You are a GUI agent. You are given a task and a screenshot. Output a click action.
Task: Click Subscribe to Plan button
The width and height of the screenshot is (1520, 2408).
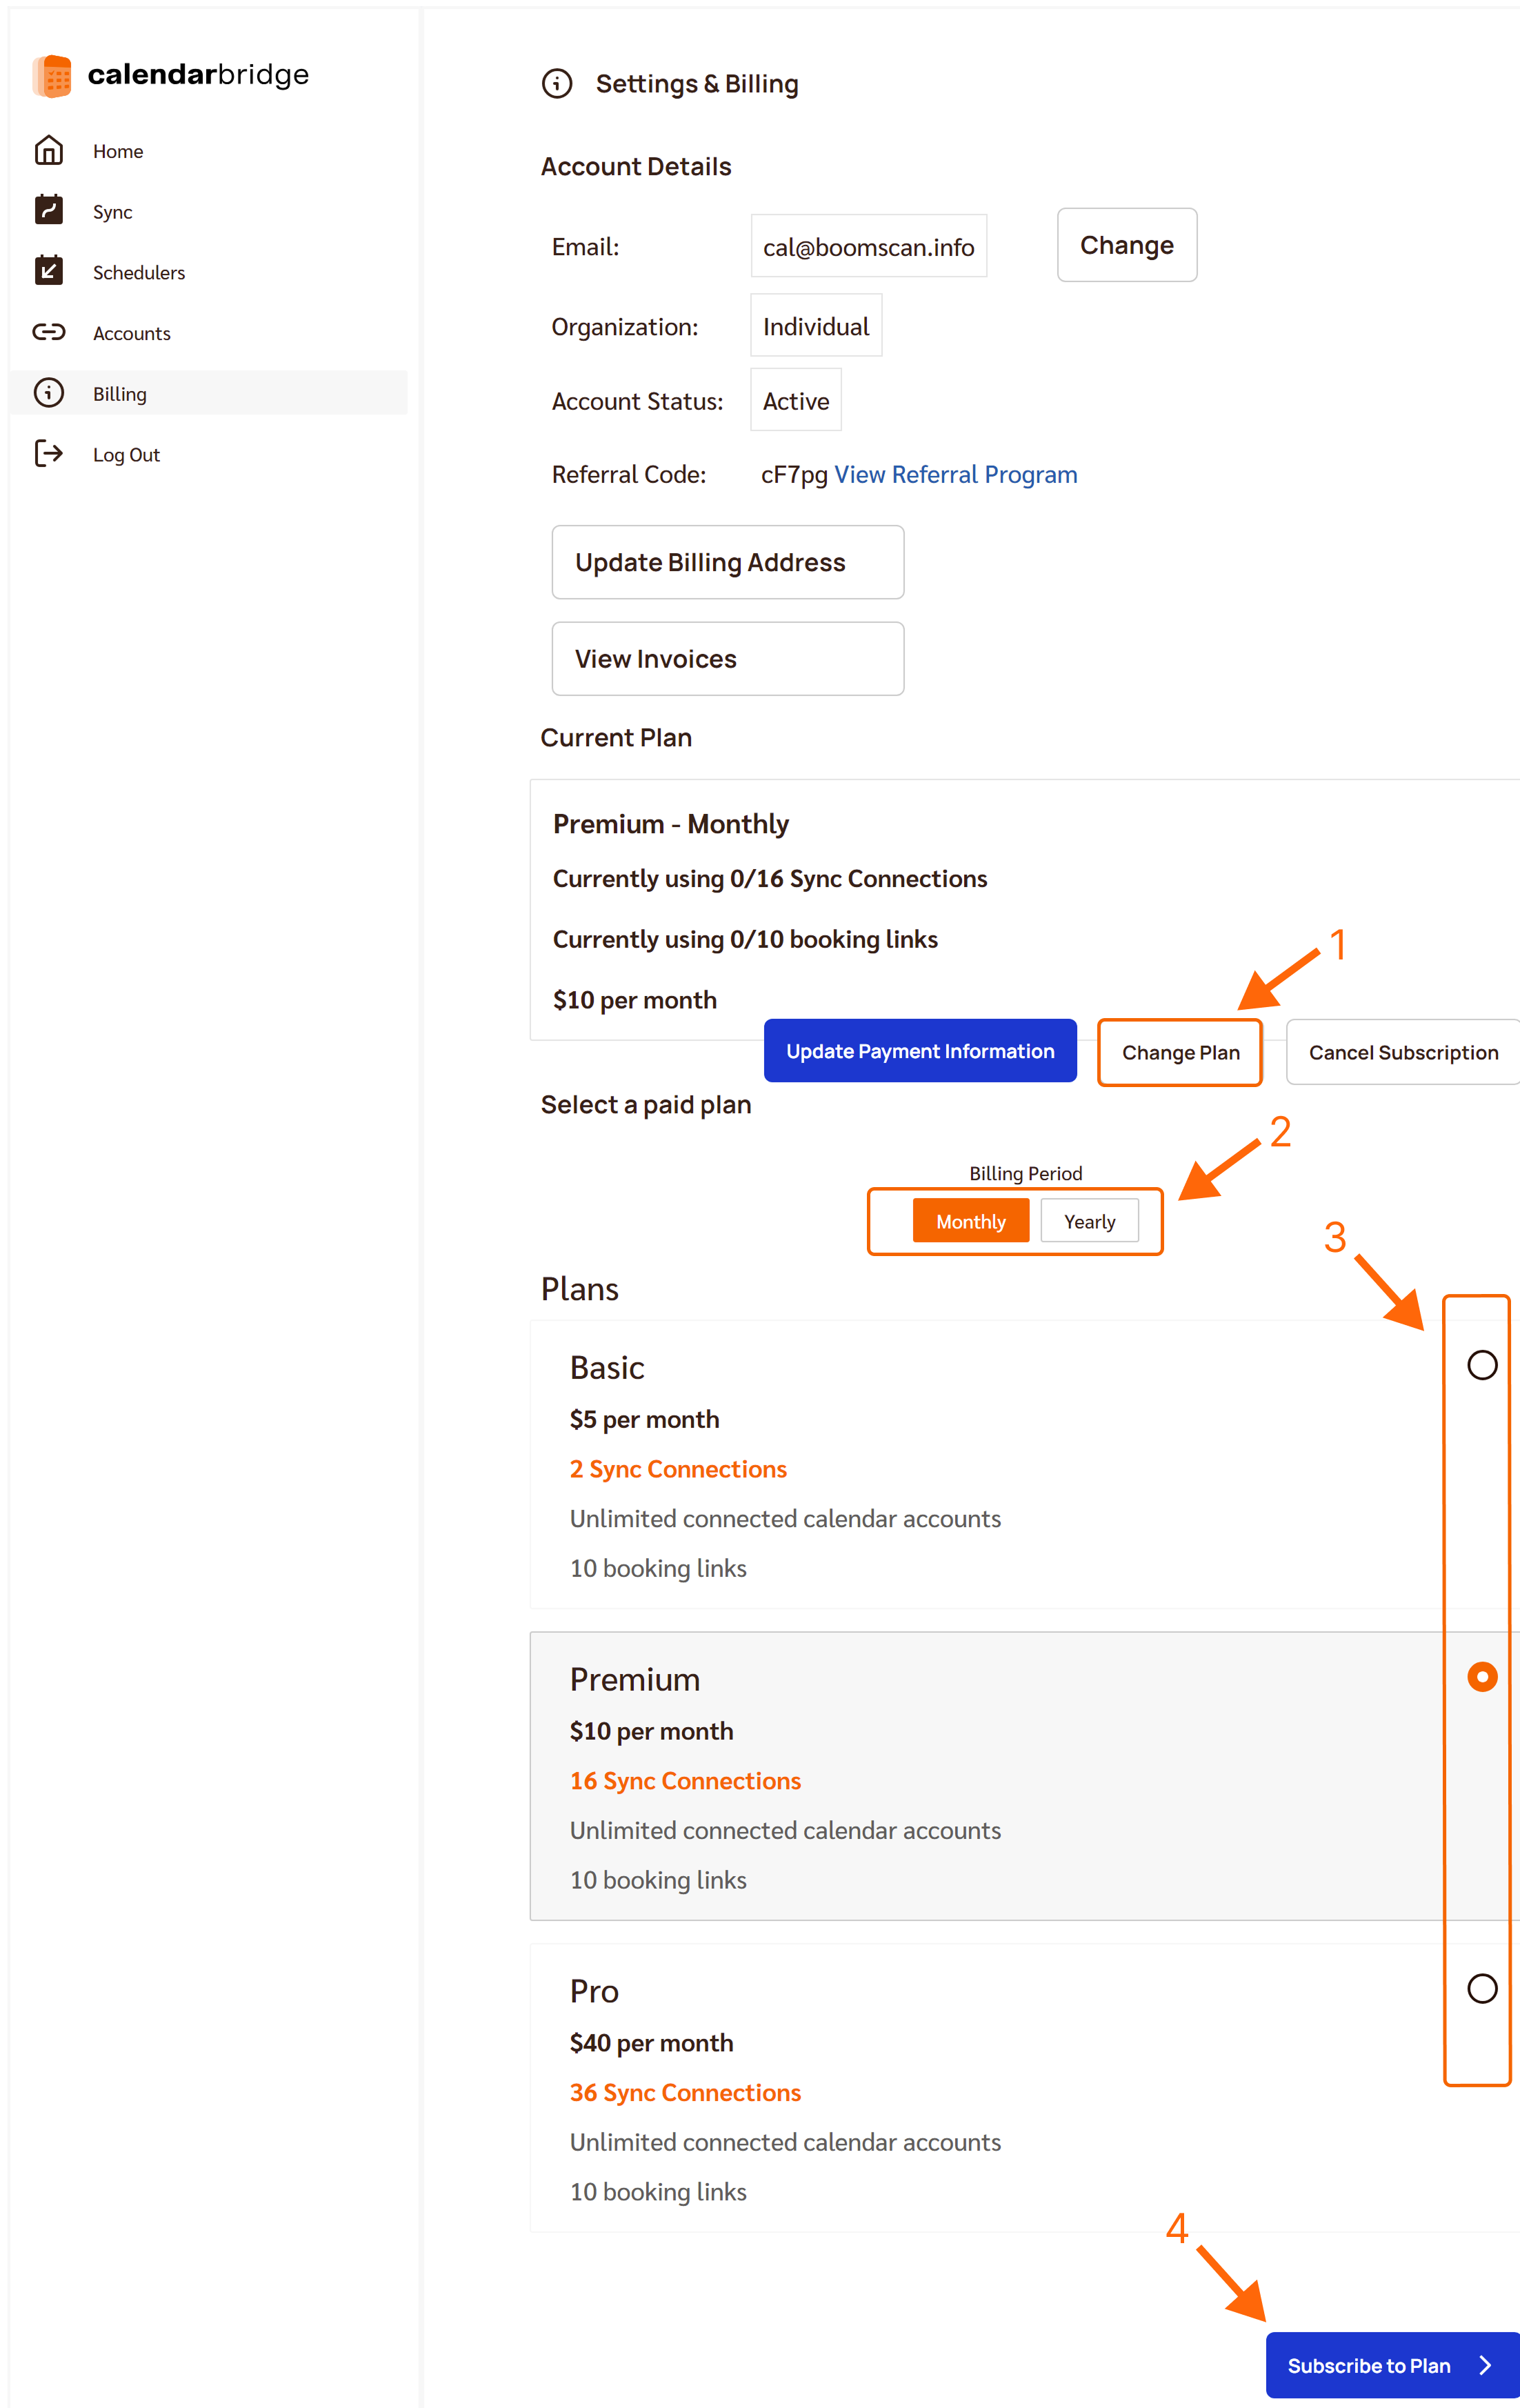(1393, 2366)
